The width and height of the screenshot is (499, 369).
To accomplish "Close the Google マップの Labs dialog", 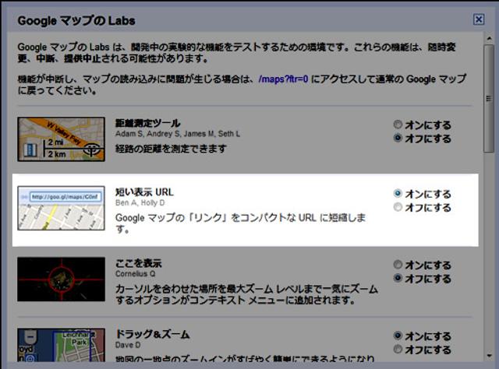I will (x=479, y=19).
